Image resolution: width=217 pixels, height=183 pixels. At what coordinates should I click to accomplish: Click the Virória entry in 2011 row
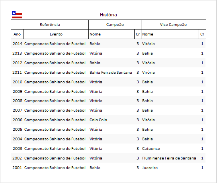coord(149,73)
